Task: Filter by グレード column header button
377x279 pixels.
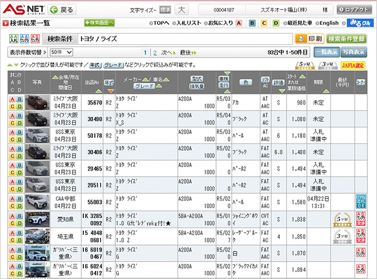Action: tap(144, 86)
